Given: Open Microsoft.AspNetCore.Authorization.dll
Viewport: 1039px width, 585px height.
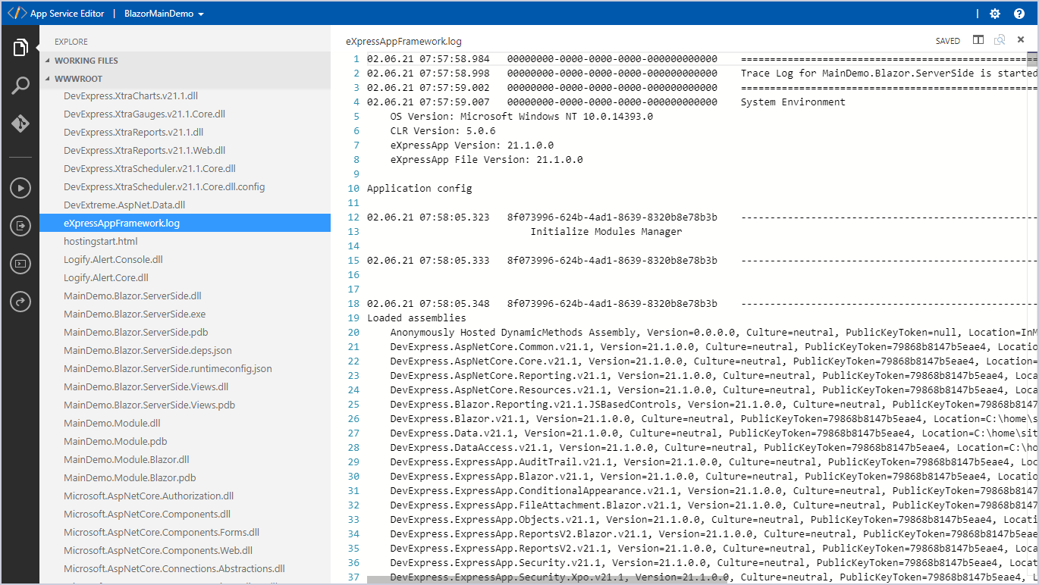Looking at the screenshot, I should tap(149, 496).
